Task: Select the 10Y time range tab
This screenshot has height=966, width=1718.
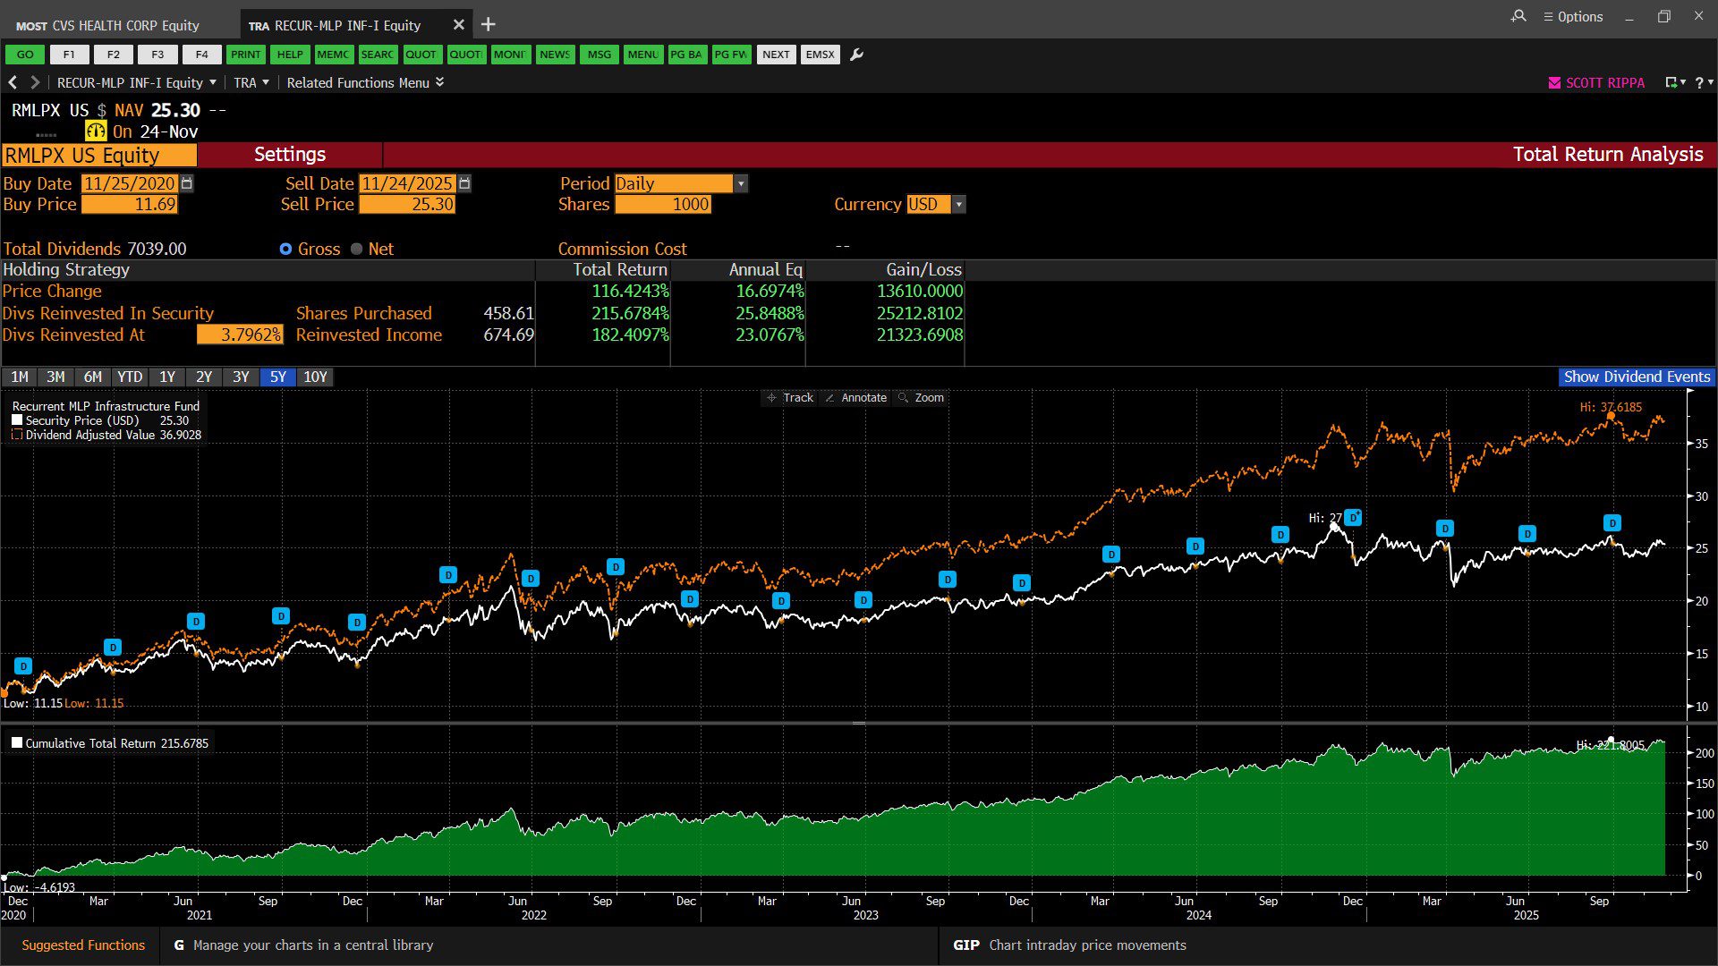Action: (x=315, y=377)
